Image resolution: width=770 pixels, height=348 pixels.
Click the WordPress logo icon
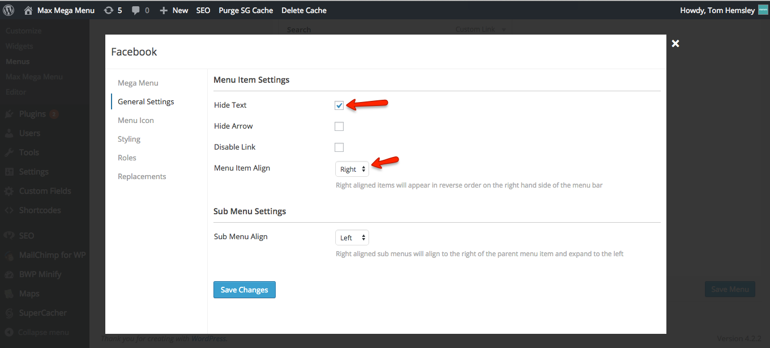[x=8, y=10]
